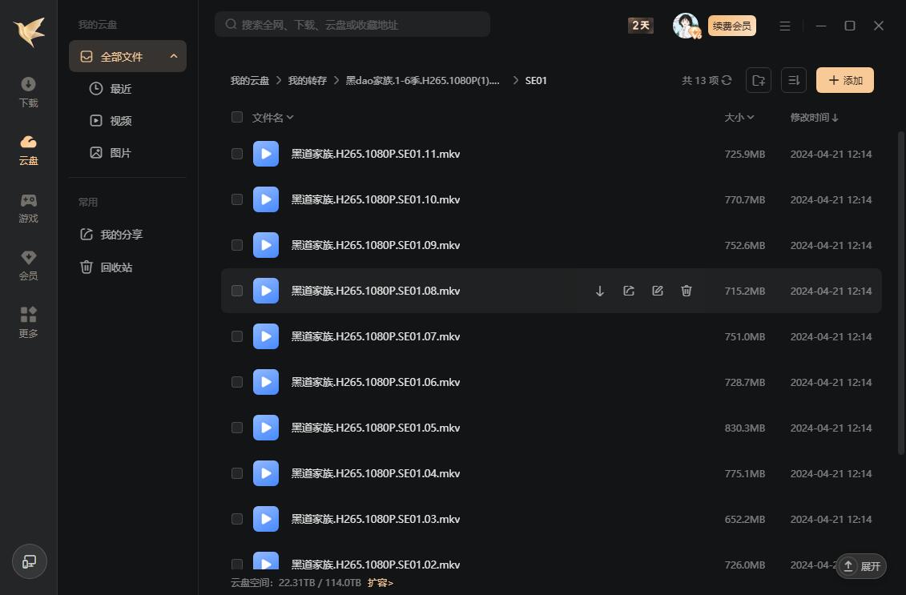Click the download icon on SE01.08 row
906x595 pixels.
(600, 291)
